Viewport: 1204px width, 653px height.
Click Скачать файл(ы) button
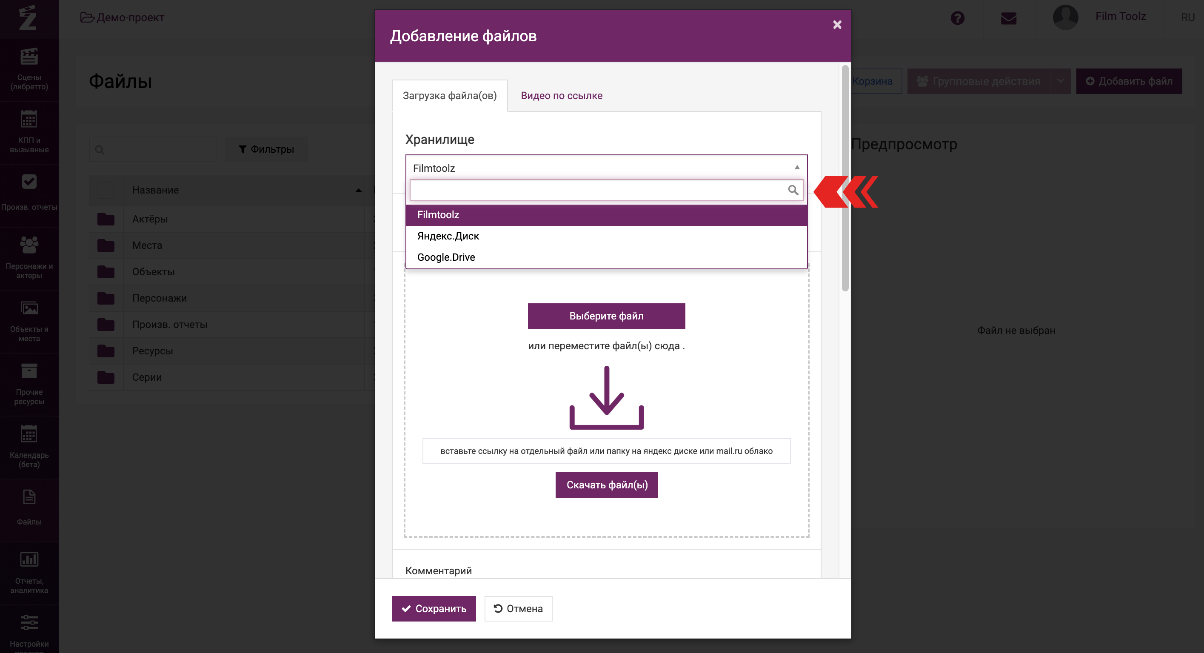tap(607, 485)
